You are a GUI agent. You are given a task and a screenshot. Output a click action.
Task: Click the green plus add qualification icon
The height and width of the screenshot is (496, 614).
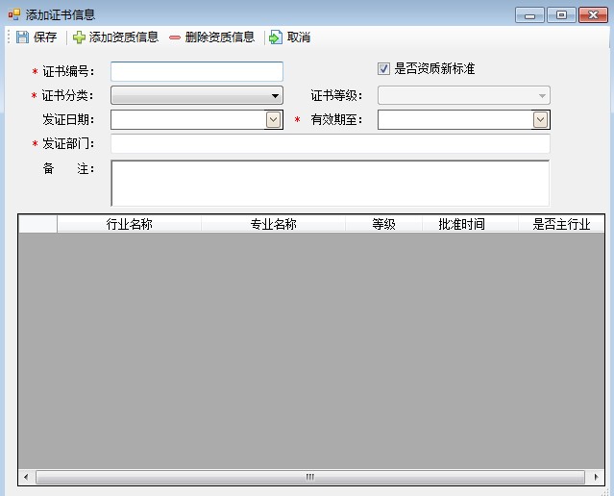(79, 37)
